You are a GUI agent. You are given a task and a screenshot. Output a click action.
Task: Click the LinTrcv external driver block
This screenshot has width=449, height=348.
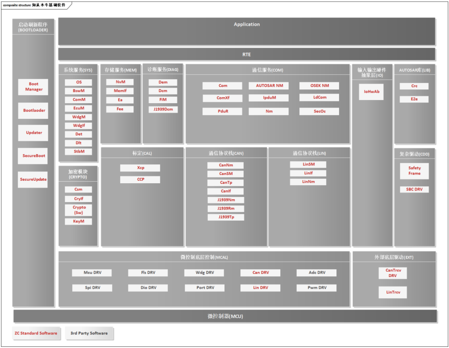tap(392, 292)
